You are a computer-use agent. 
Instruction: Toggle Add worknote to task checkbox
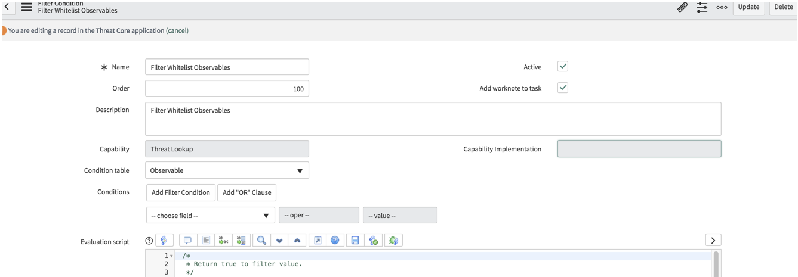(563, 88)
